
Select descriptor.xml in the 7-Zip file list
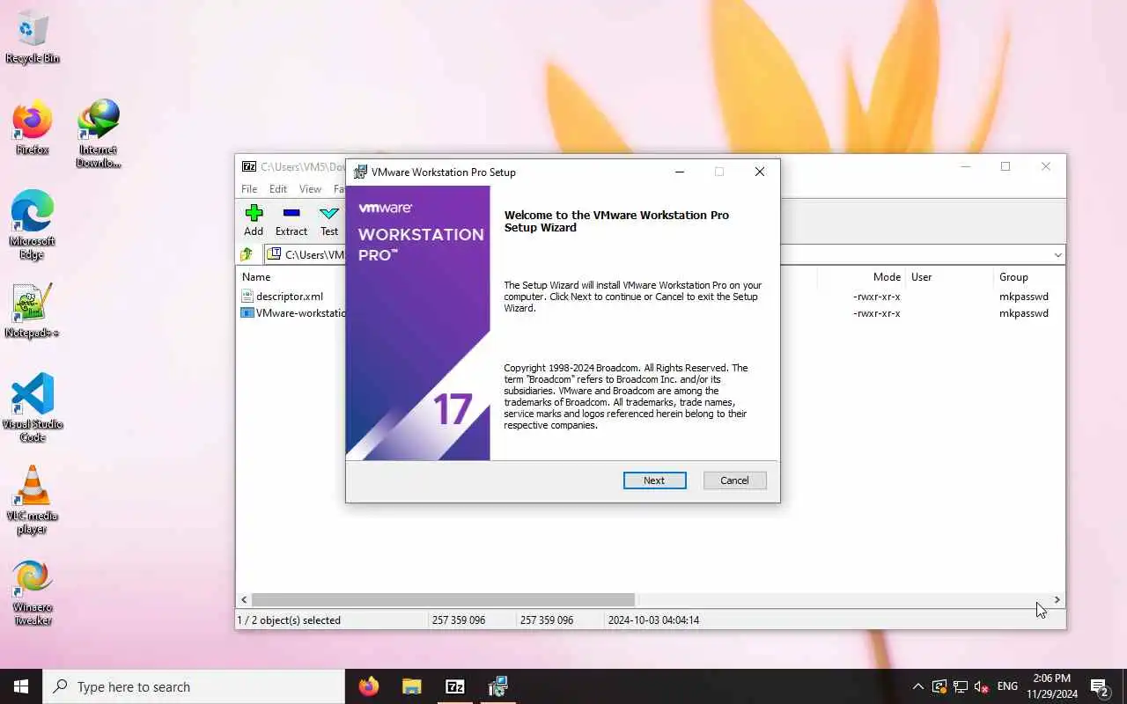pos(290,297)
